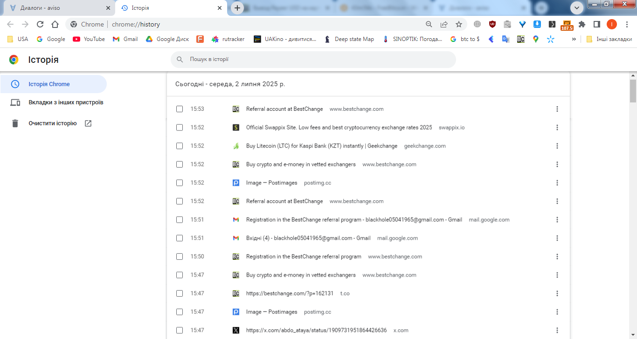Close the Діалоги - aviso tab
The image size is (637, 339).
pyautogui.click(x=108, y=8)
